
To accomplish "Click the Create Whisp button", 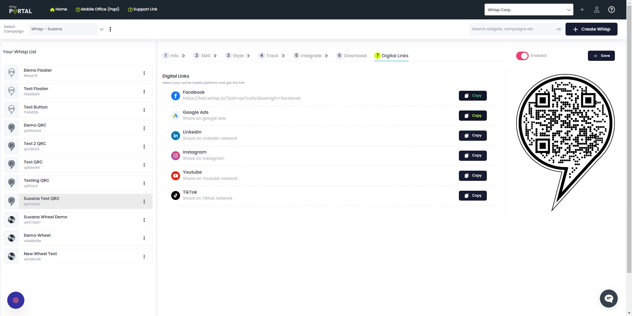I will pyautogui.click(x=591, y=29).
